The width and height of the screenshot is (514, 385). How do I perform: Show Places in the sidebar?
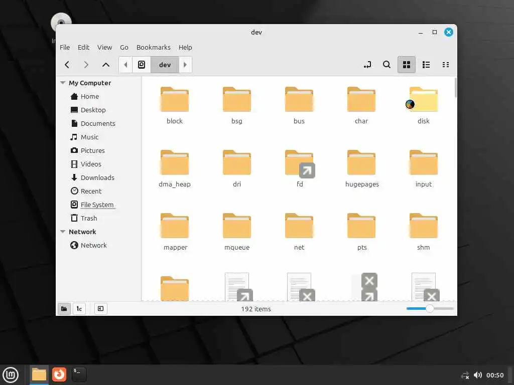coord(64,308)
